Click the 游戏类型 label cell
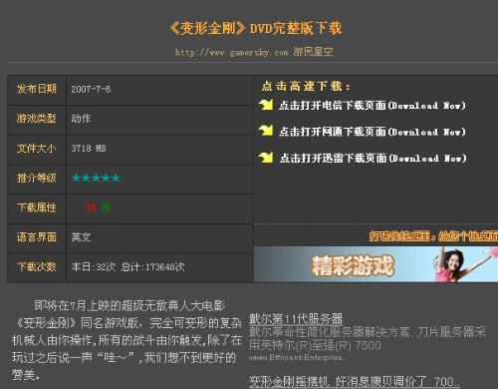The height and width of the screenshot is (389, 498). (x=37, y=119)
